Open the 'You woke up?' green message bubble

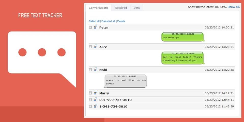tap(182, 37)
